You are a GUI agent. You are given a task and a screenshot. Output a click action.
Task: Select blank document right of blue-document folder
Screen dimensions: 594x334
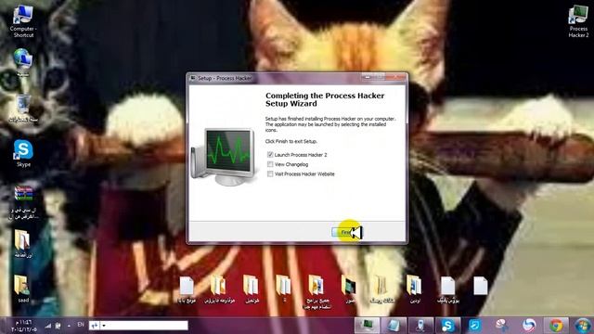(447, 289)
